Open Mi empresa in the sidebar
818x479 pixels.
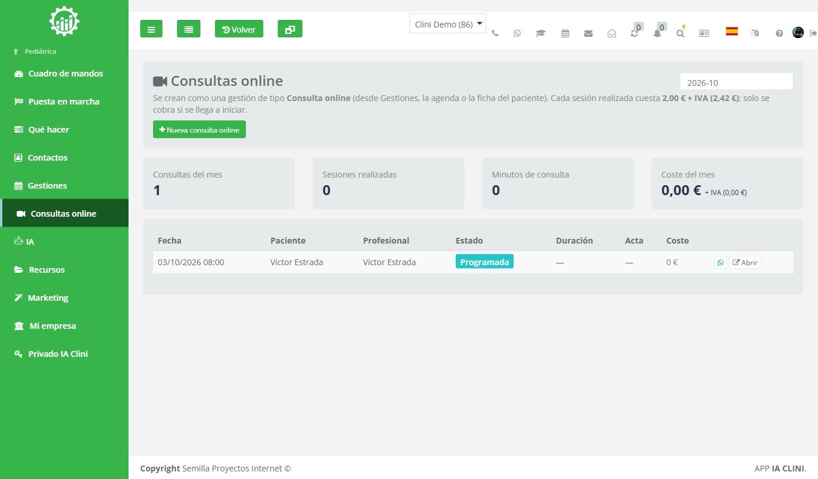click(x=64, y=326)
